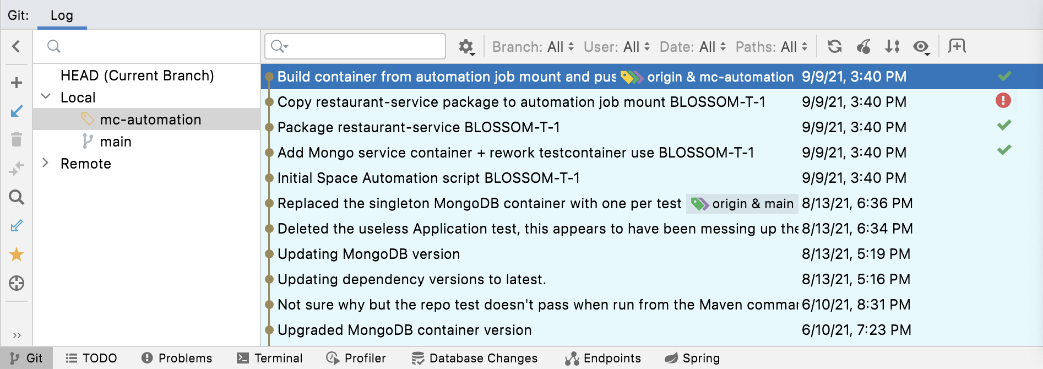Image resolution: width=1043 pixels, height=369 pixels.
Task: Select commit 'Updating MongoDB version'
Action: (652, 254)
